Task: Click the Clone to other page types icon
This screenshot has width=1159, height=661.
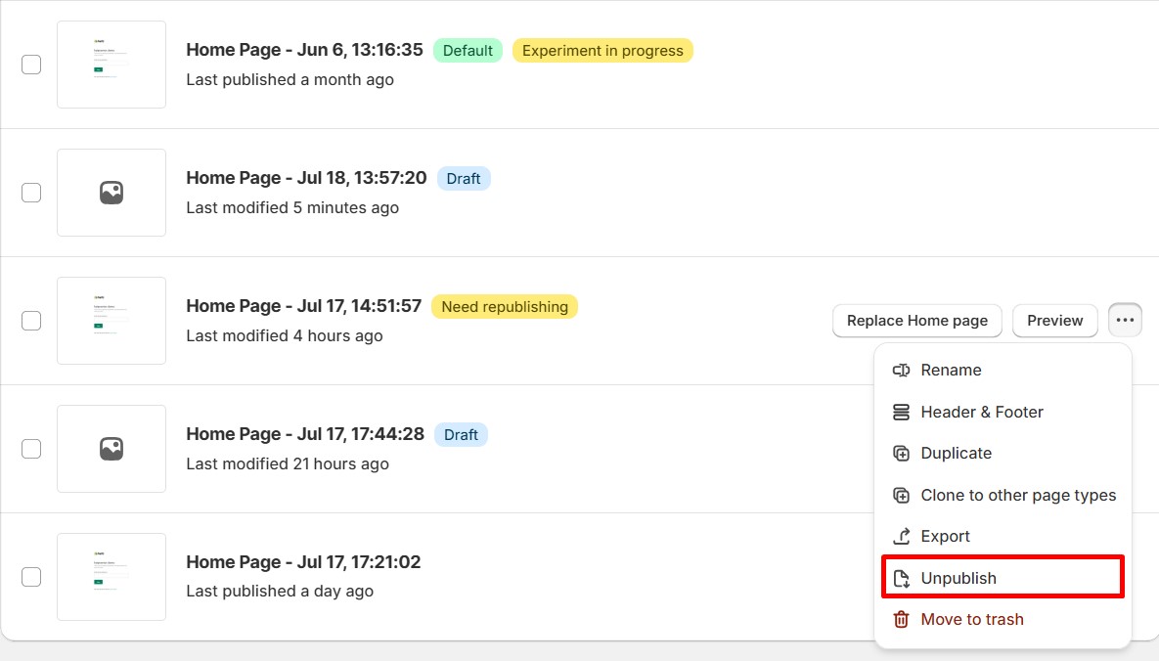Action: click(902, 496)
